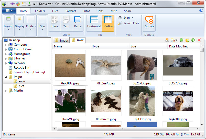The width and height of the screenshot is (206, 139).
Task: Open the Scan dropdown arrow
Action: tap(133, 18)
